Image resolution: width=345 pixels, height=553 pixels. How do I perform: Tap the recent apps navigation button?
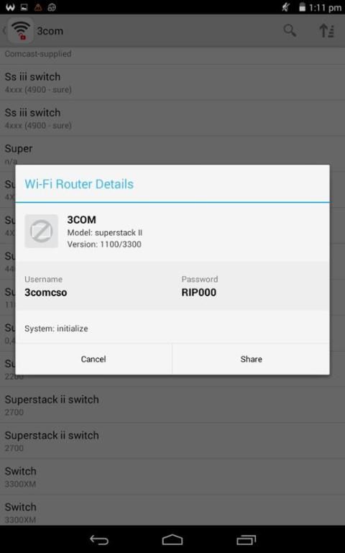(246, 539)
